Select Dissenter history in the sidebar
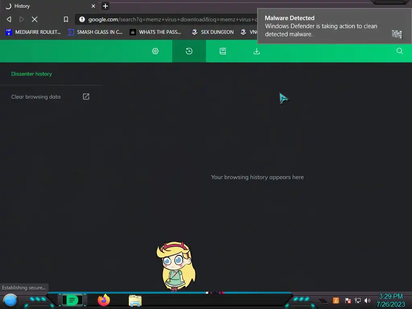The width and height of the screenshot is (412, 309). [x=31, y=74]
